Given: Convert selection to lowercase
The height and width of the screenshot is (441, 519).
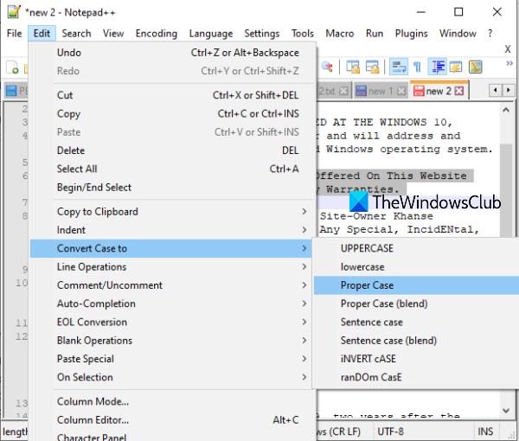Looking at the screenshot, I should tap(416, 267).
